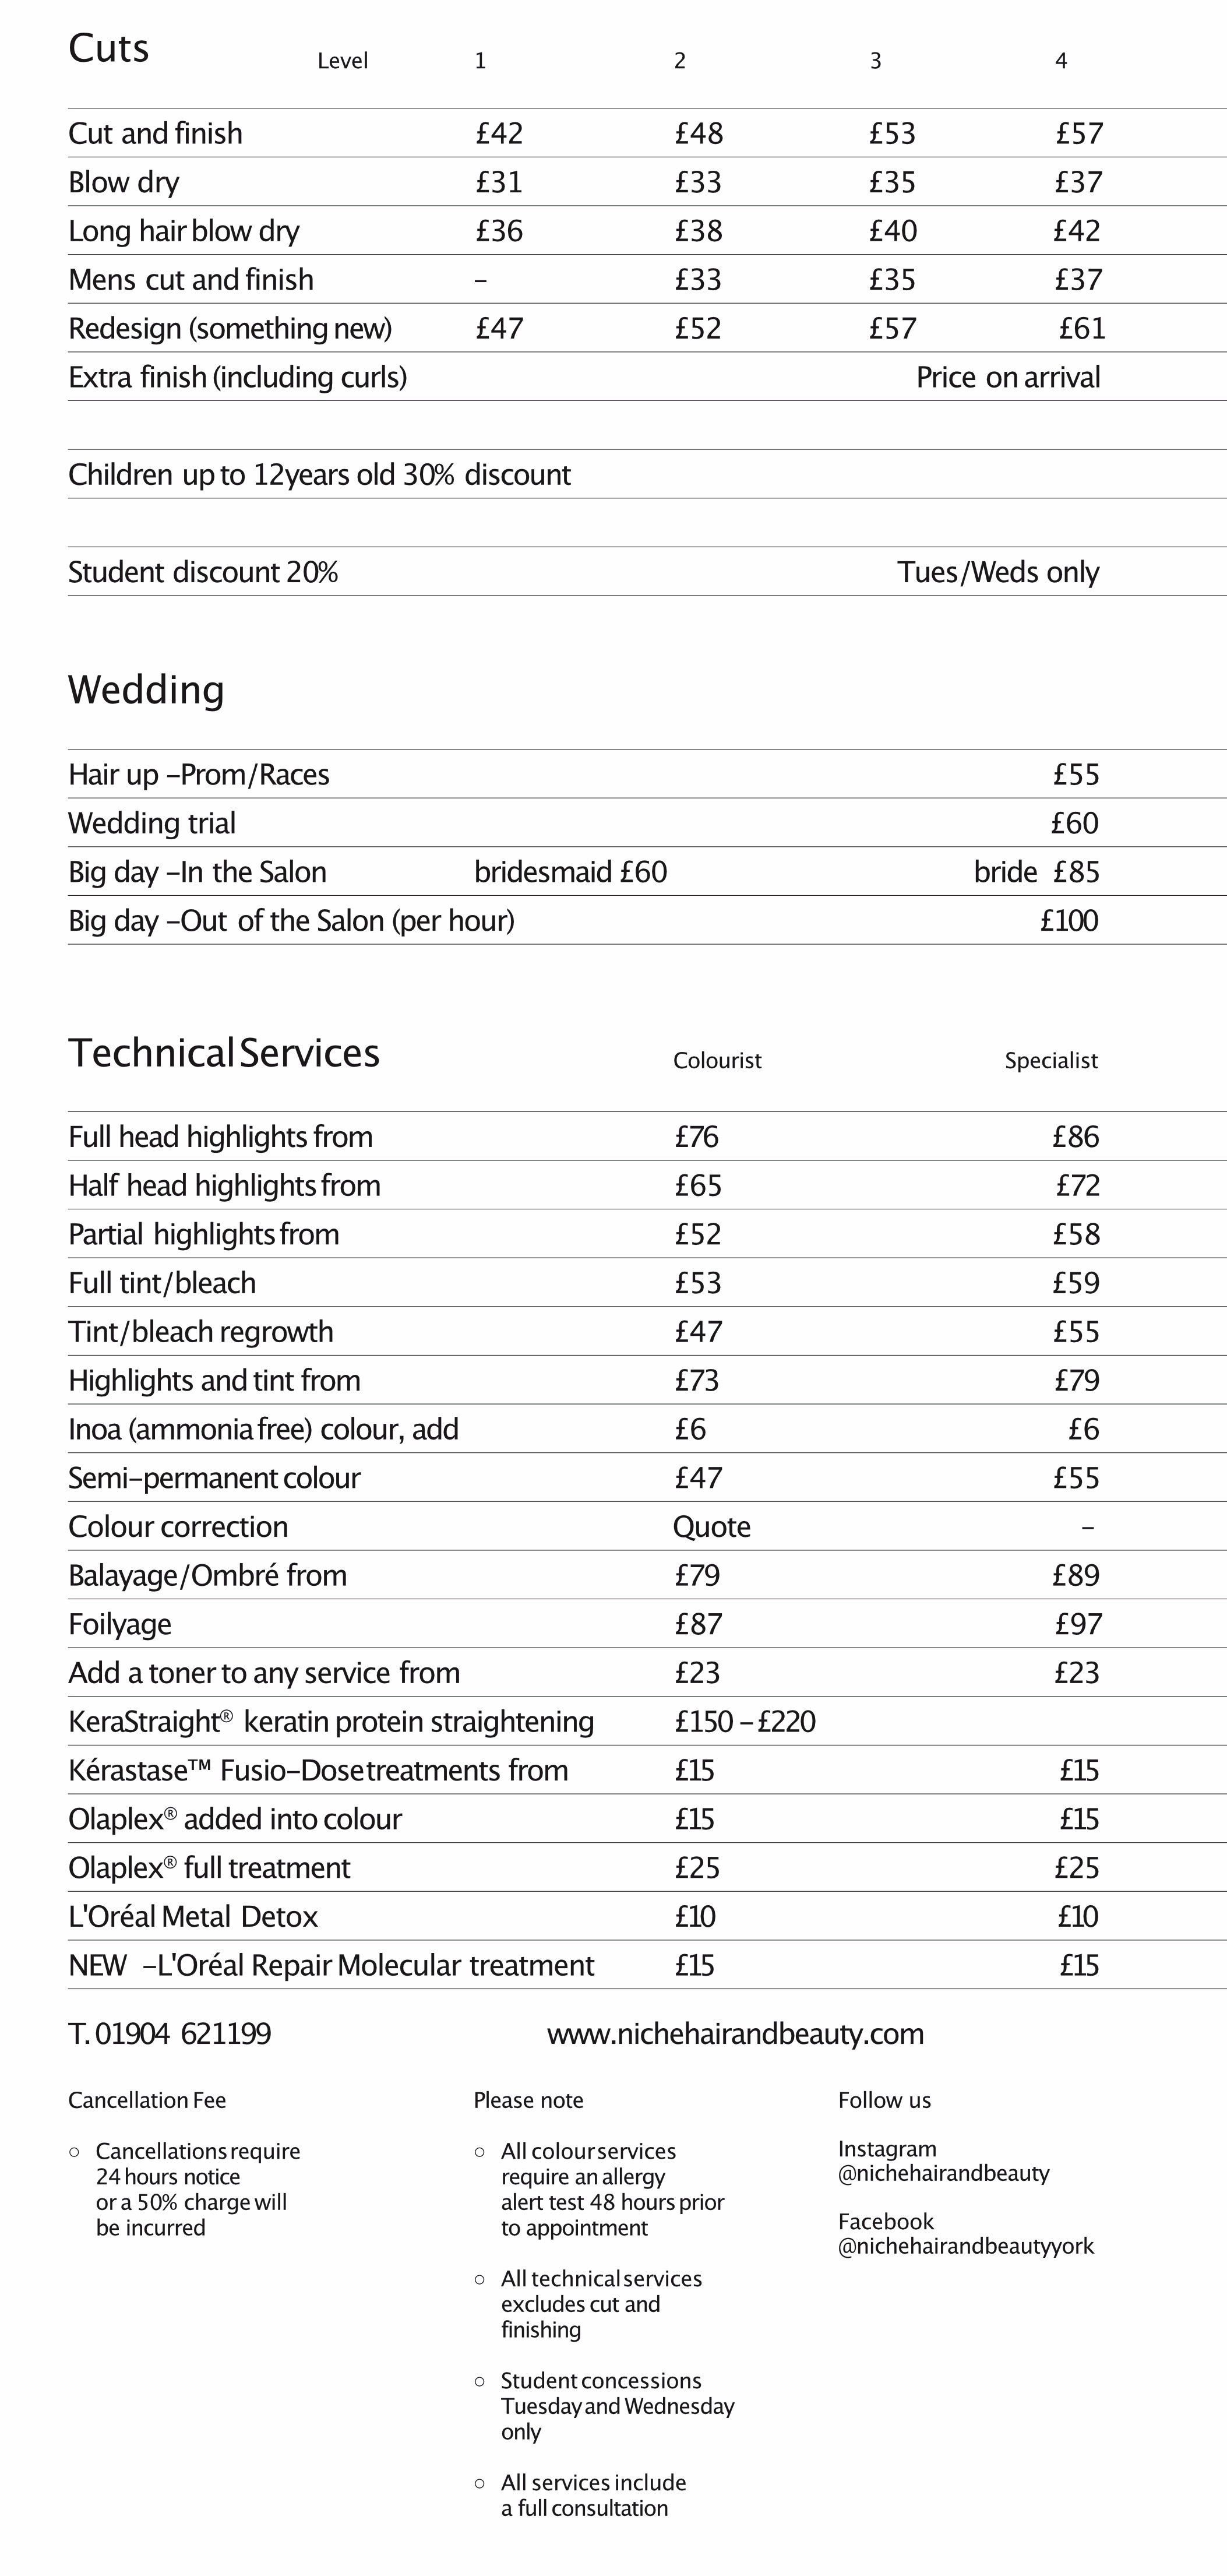This screenshot has height=2576, width=1227.
Task: Select the Cancellation Fee heading
Action: click(x=147, y=2100)
